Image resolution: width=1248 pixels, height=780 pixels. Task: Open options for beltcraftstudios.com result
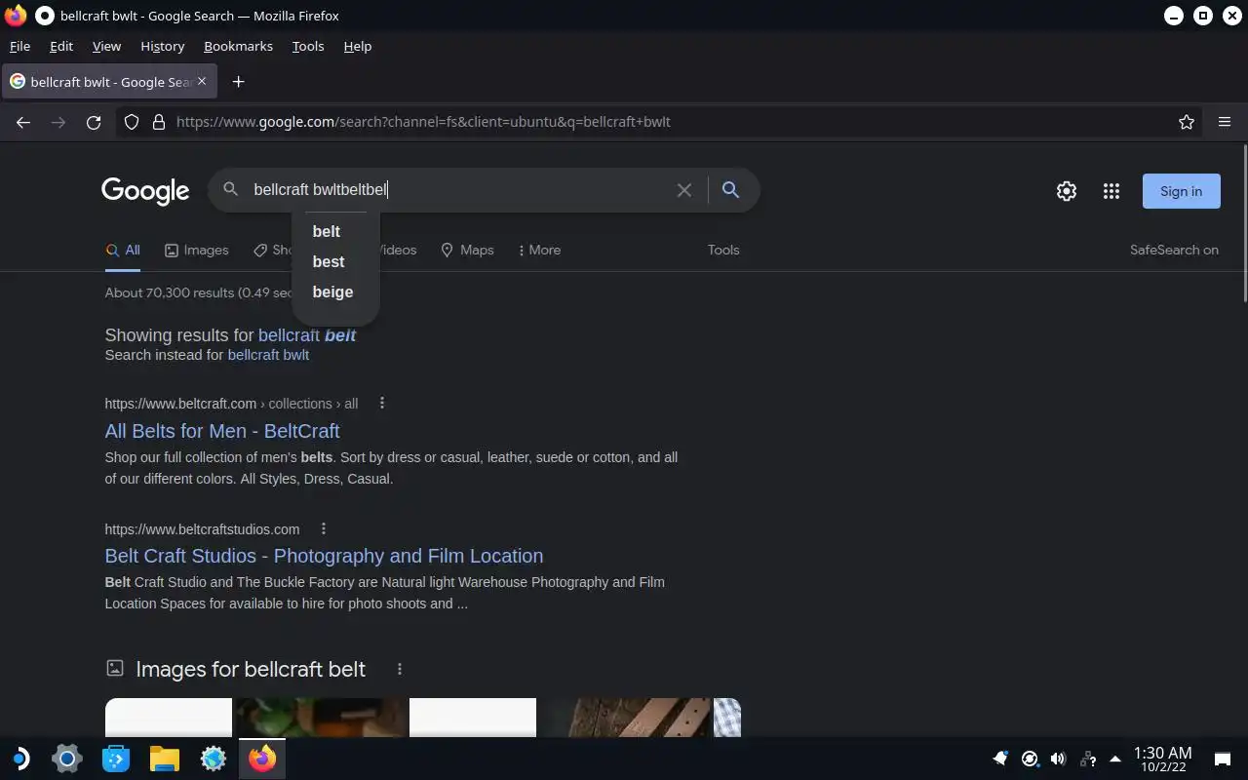(324, 528)
